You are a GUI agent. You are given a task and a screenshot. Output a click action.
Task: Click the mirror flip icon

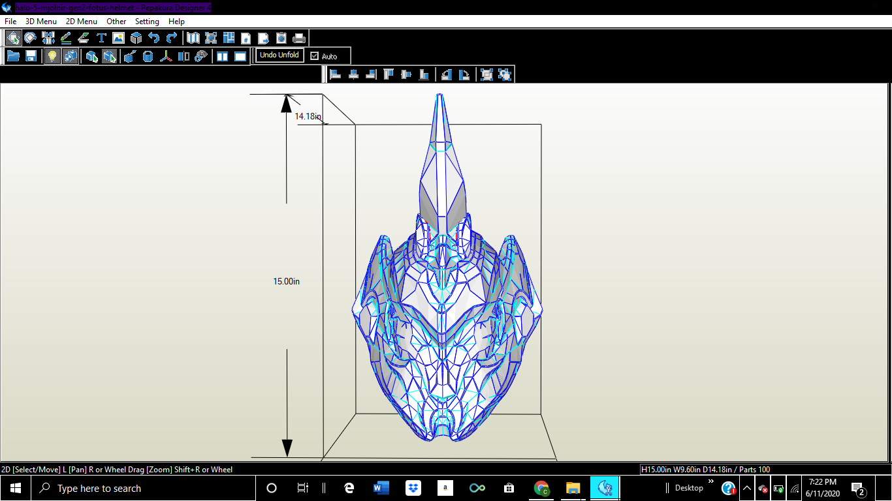(183, 56)
